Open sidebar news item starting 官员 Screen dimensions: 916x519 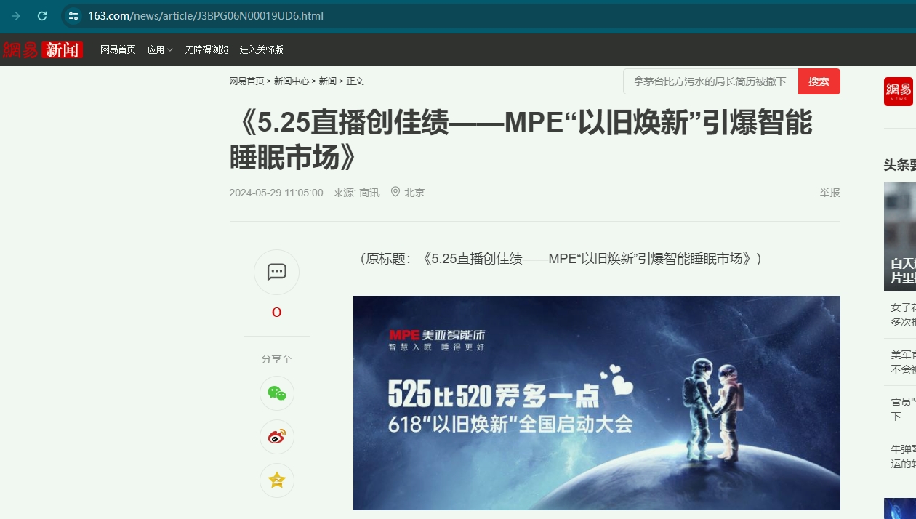903,409
